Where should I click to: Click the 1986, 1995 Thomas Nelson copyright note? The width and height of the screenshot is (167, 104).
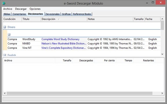(x=110, y=44)
